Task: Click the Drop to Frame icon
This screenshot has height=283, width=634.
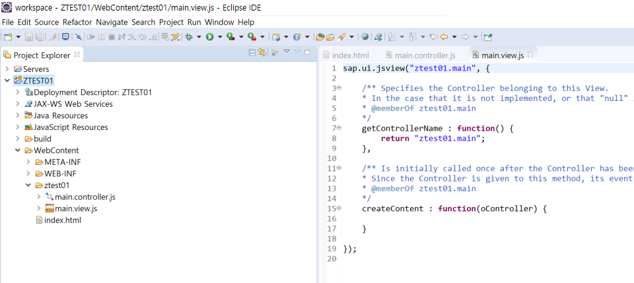Action: coord(165,37)
